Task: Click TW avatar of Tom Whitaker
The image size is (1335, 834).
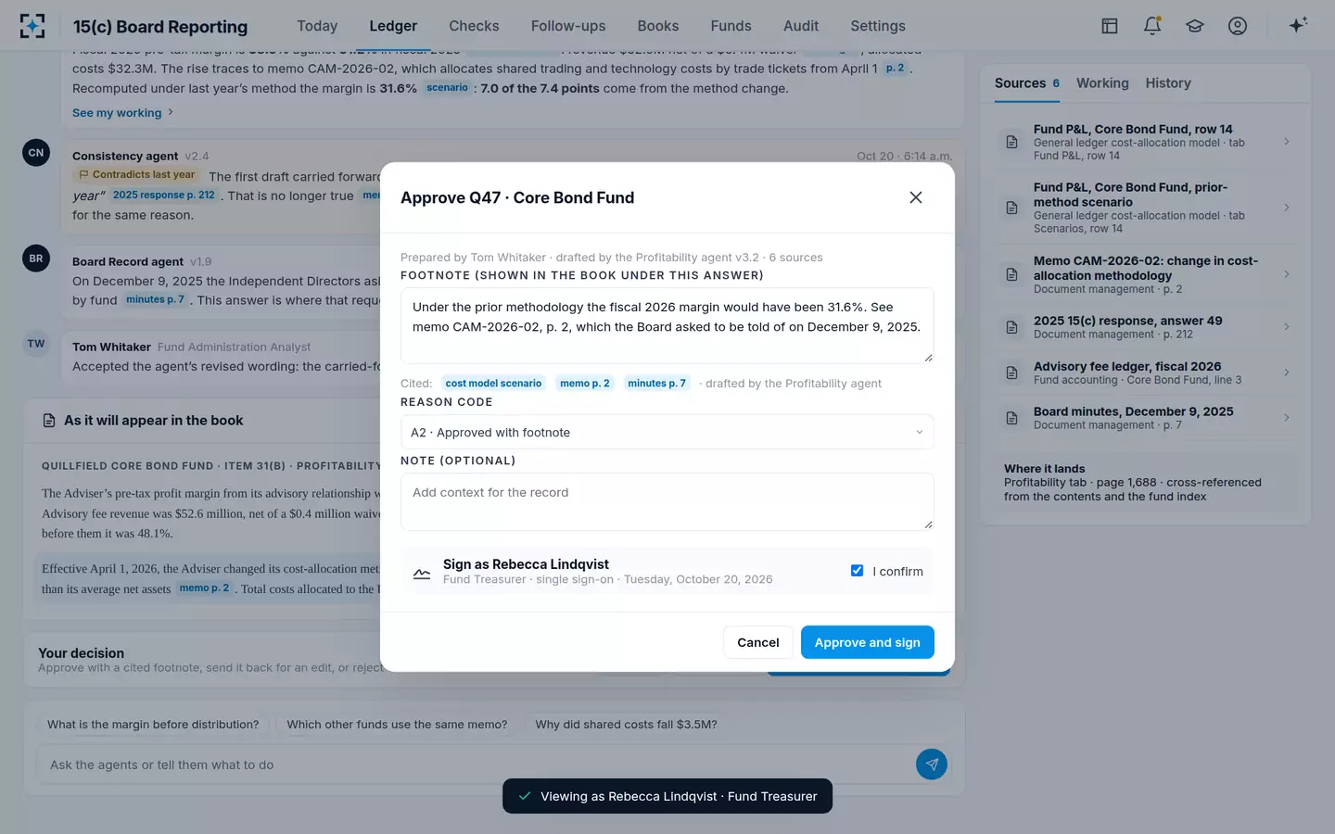Action: click(36, 344)
